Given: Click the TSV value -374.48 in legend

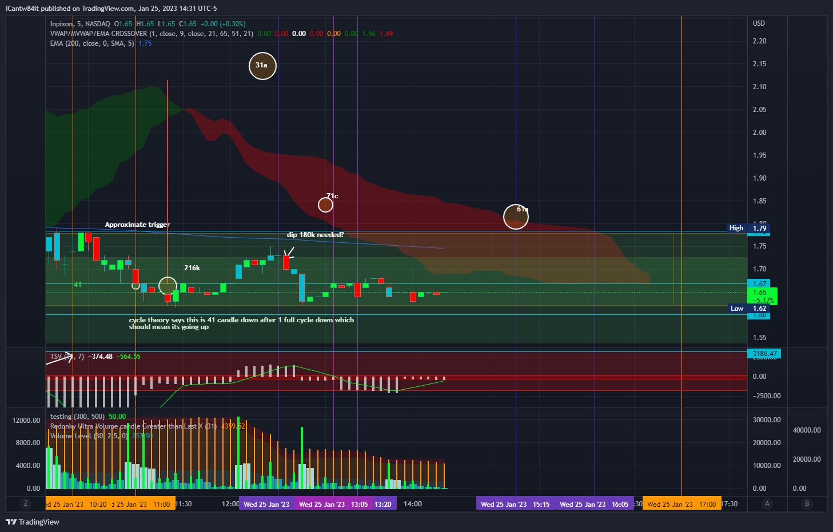Looking at the screenshot, I should pos(101,357).
